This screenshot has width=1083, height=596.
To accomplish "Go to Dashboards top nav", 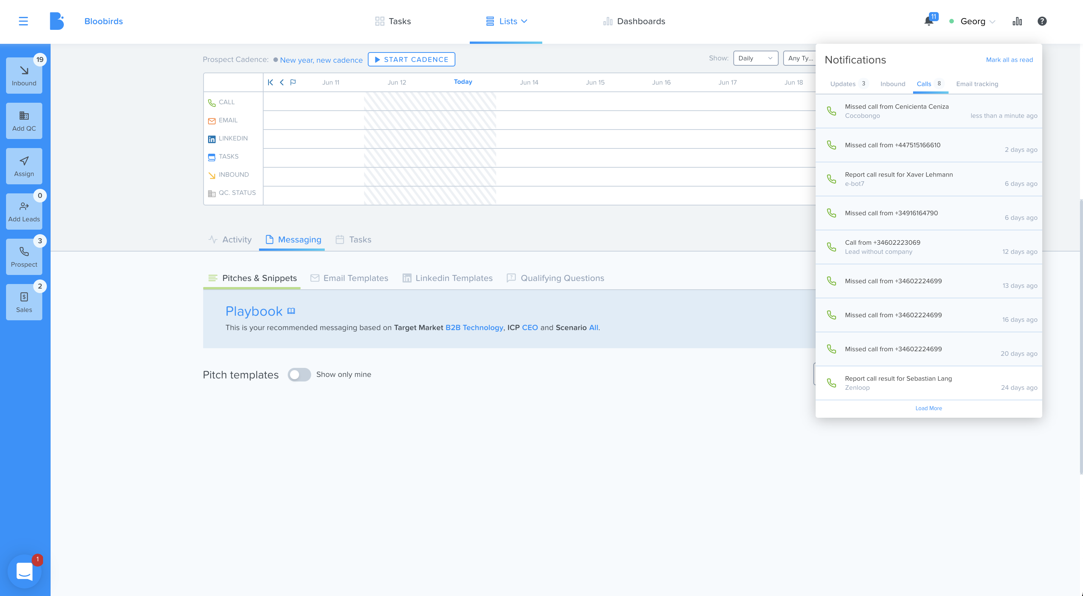I will coord(634,21).
